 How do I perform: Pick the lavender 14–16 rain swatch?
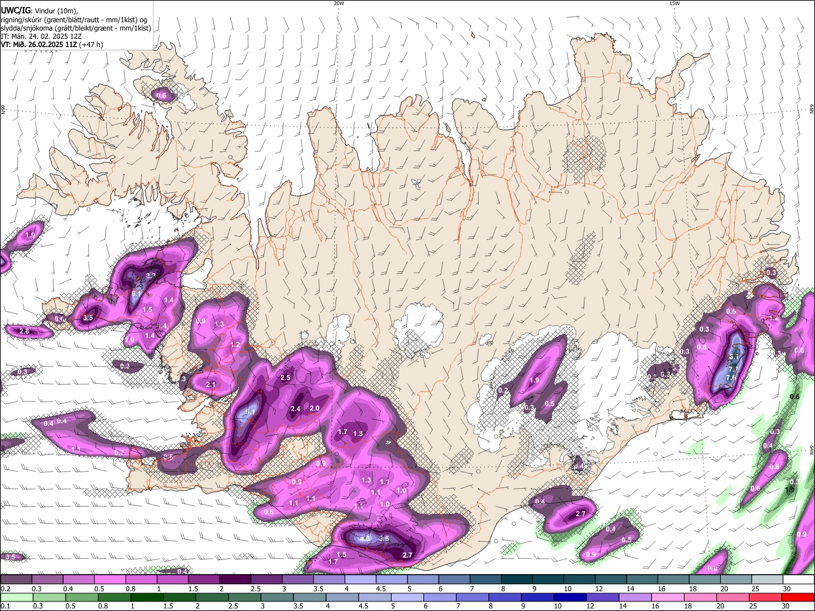pos(635,598)
